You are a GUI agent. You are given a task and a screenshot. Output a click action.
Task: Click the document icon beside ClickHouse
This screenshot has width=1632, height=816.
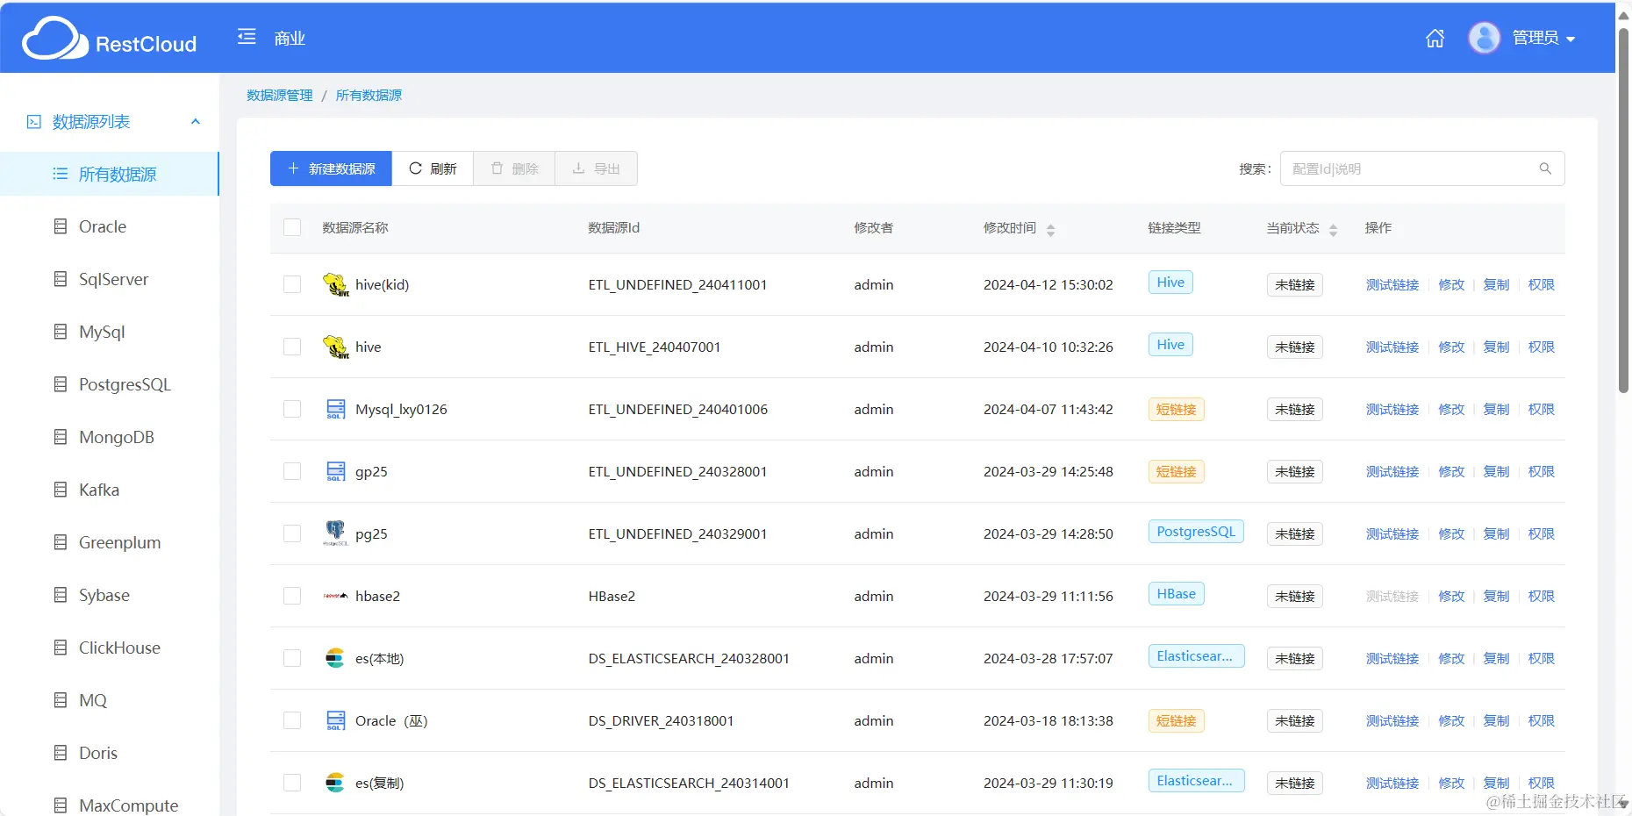pos(61,648)
